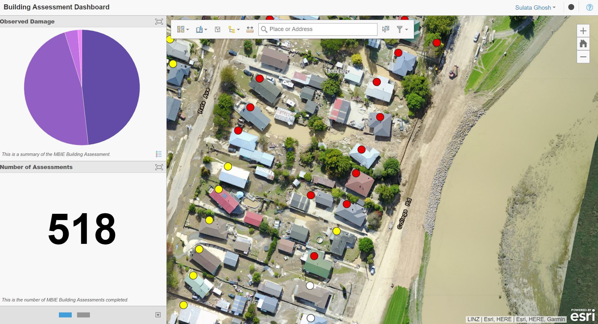Click the MBIE assessments completed caption
Screen dimensions: 598x324
click(x=65, y=300)
